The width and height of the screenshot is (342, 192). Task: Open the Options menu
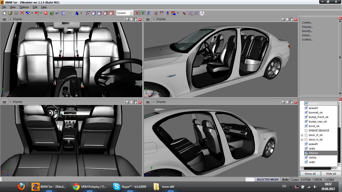point(24,7)
